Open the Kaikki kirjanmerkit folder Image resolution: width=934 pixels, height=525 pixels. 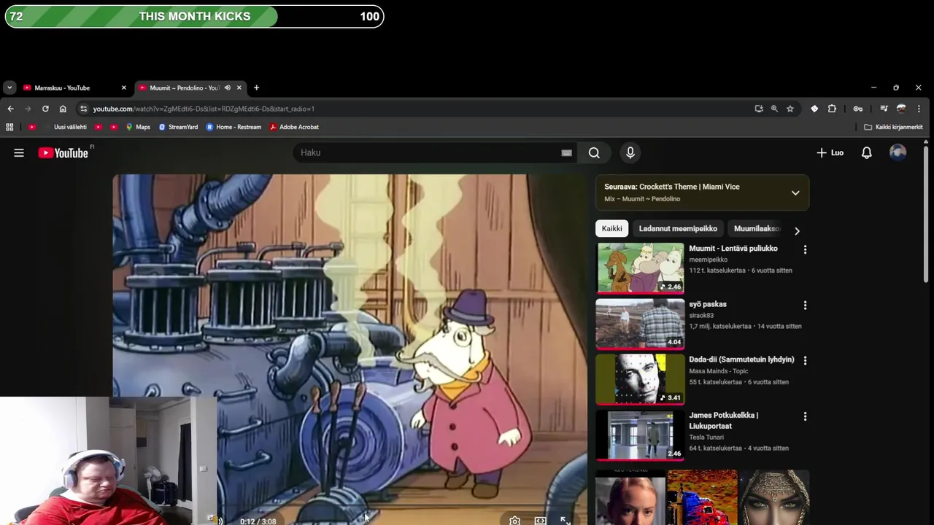[x=893, y=127]
